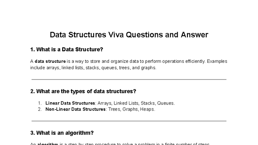Click the word "graphs" ending first answer
This screenshot has width=258, height=145.
coord(148,68)
